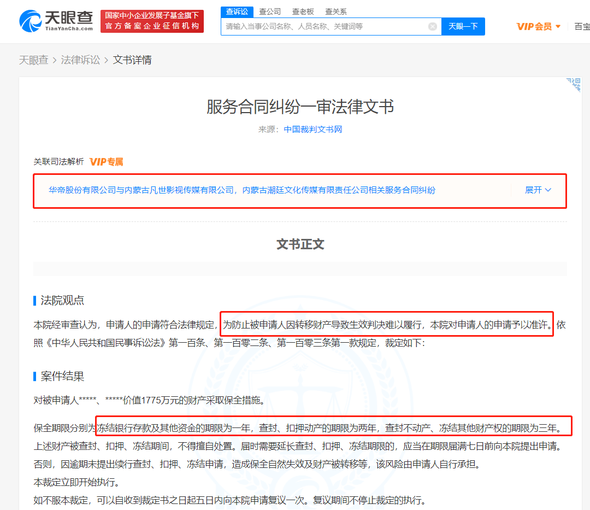The height and width of the screenshot is (510, 590).
Task: Go to 天眼查 breadcrumb link
Action: point(33,60)
